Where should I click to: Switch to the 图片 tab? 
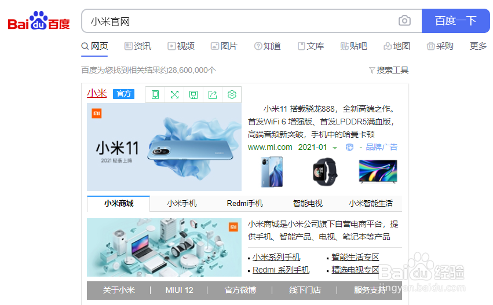click(x=224, y=46)
